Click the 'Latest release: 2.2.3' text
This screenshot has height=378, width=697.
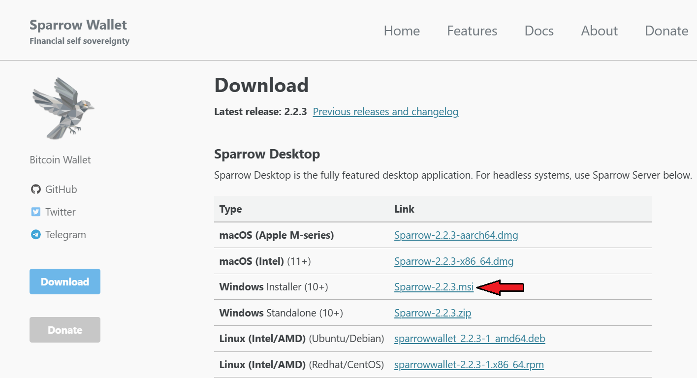point(260,112)
